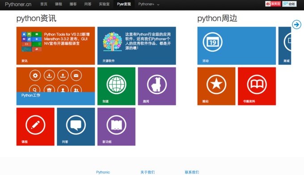Image resolution: width=304 pixels, height=175 pixels.
Task: Click the 酷站 tile label
Action: (x=206, y=101)
